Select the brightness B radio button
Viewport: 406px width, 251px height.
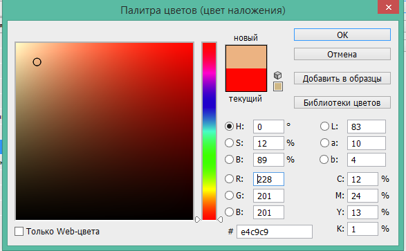229,160
